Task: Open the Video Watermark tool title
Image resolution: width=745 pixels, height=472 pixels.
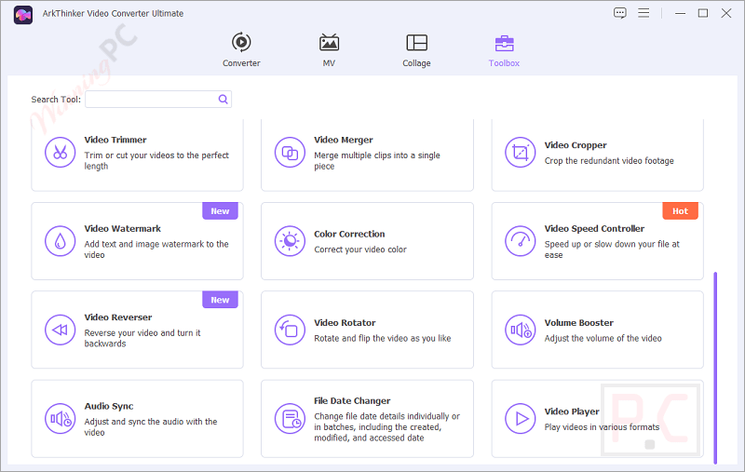Action: 123,228
